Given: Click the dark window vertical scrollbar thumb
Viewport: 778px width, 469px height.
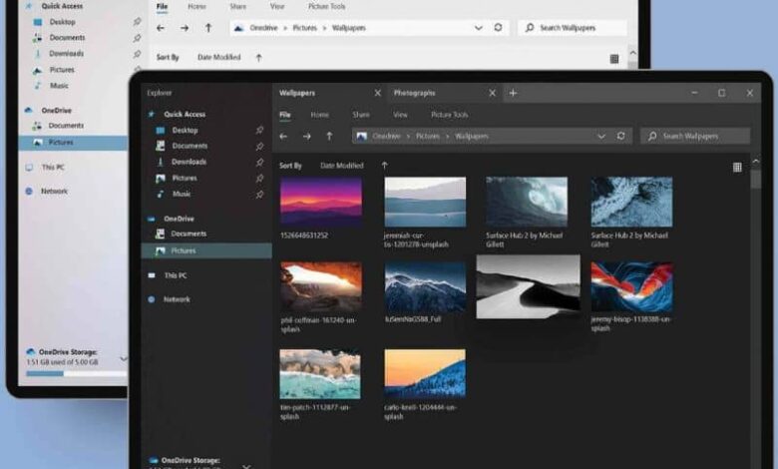Looking at the screenshot, I should (756, 180).
